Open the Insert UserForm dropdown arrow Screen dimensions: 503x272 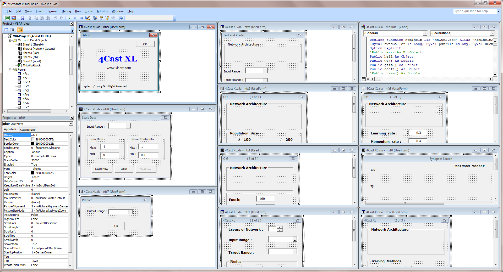18,18
